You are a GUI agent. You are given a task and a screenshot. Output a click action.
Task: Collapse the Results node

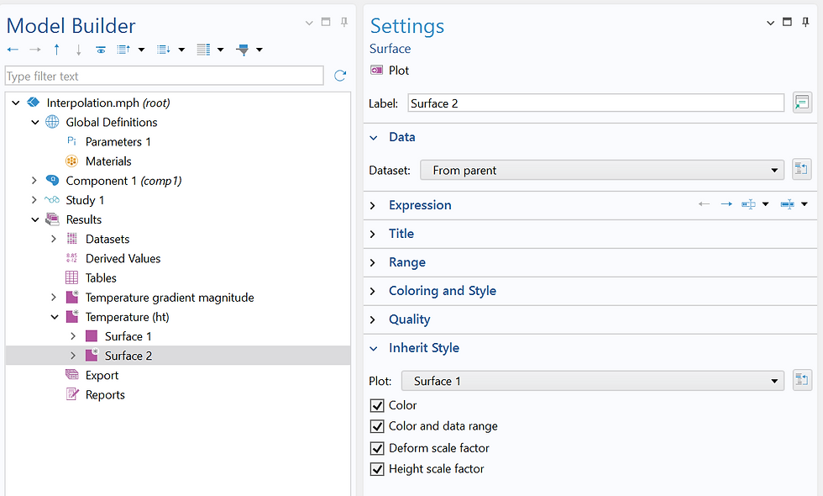35,219
